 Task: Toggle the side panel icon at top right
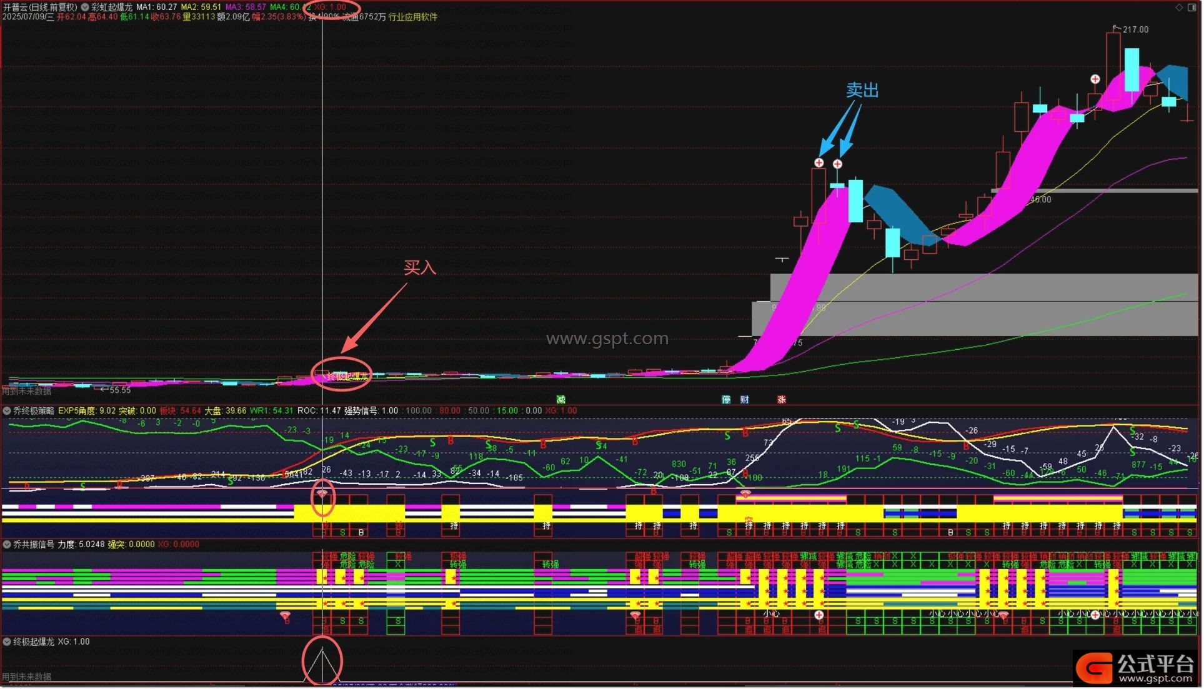click(1193, 7)
